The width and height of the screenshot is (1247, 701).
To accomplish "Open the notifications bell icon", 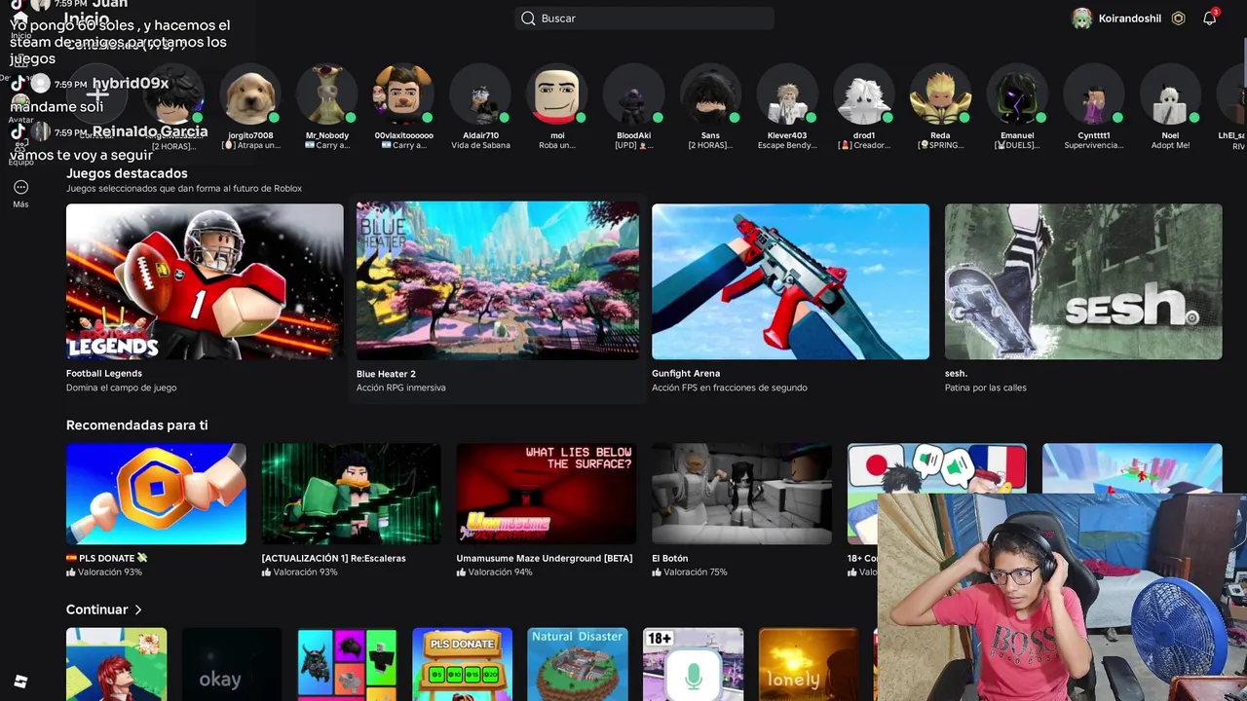I will (1209, 18).
